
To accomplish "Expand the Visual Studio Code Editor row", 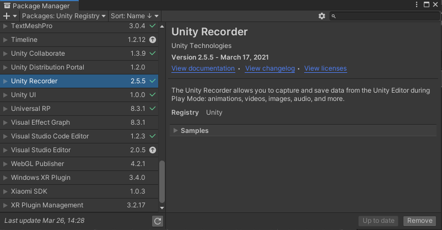I will (5, 136).
